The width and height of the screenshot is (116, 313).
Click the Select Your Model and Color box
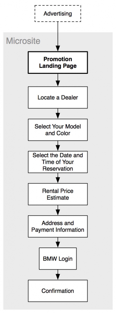coord(58,130)
